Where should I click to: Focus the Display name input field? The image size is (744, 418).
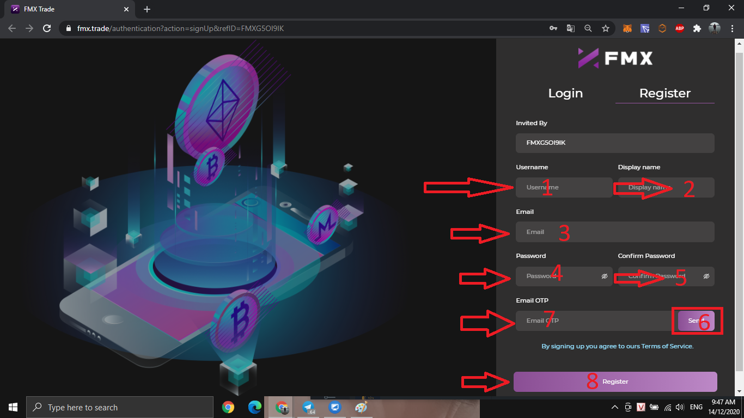click(666, 187)
